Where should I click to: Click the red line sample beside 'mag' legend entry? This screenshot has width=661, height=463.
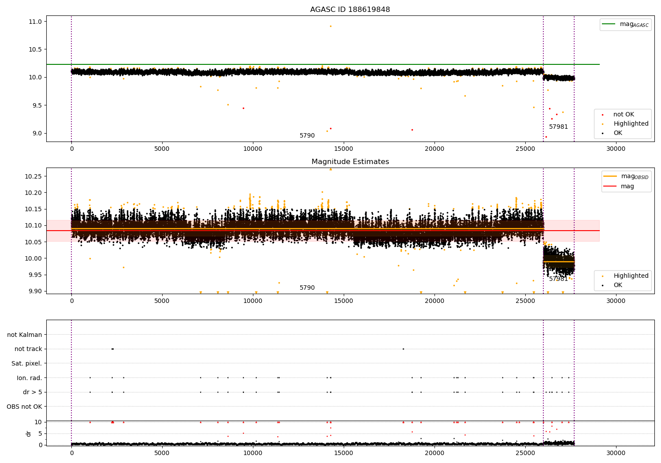click(x=610, y=186)
